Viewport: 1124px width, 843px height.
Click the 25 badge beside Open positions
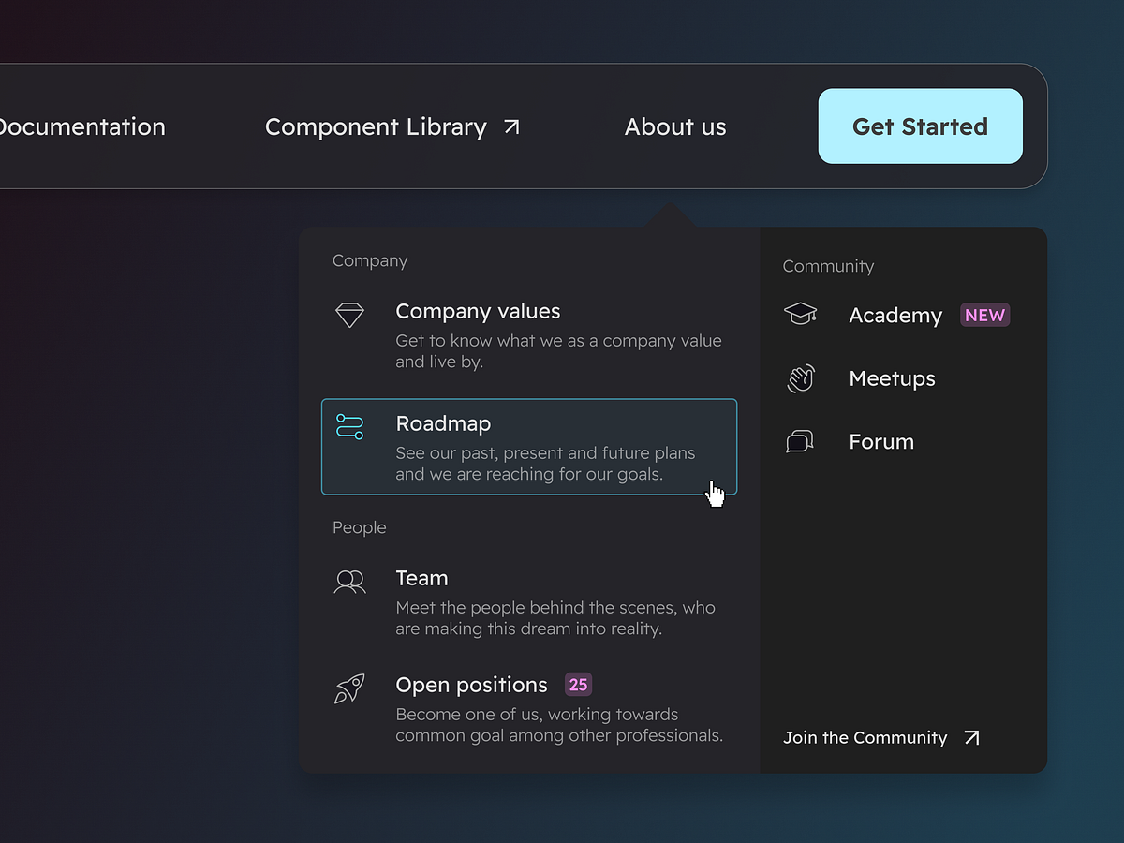(x=578, y=685)
